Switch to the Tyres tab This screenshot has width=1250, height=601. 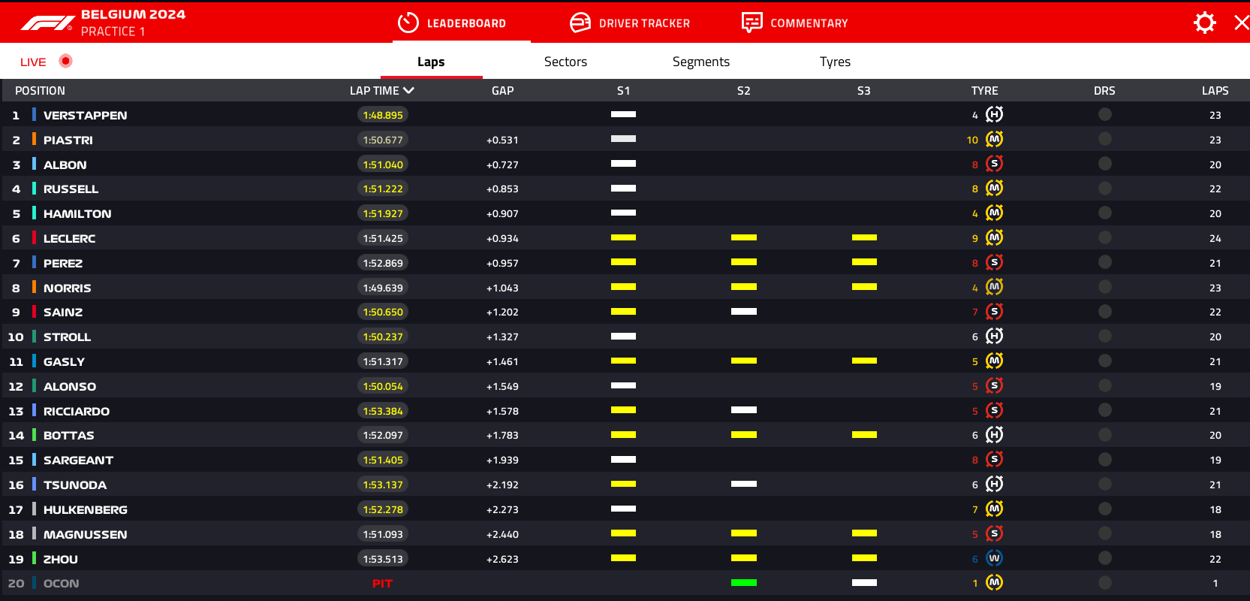835,62
